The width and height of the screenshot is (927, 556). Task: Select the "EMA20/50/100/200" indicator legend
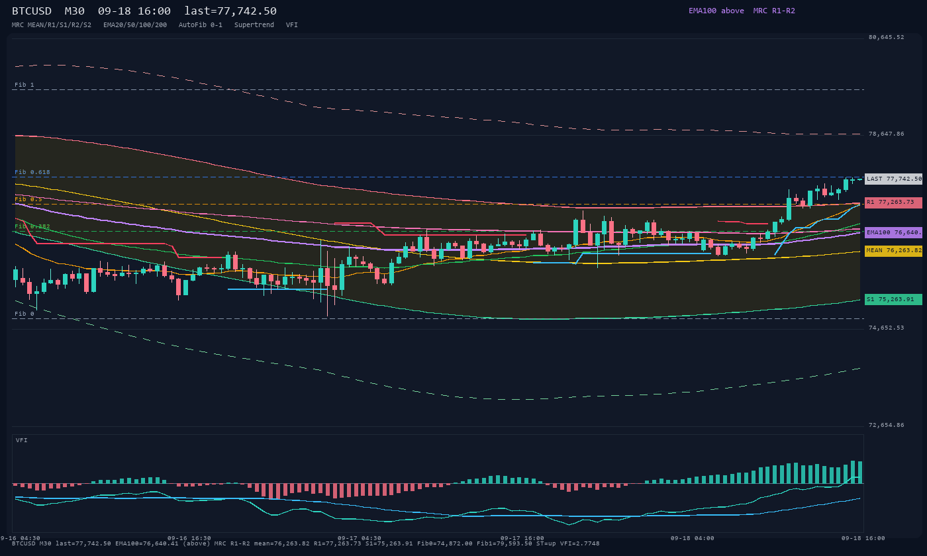[x=135, y=25]
